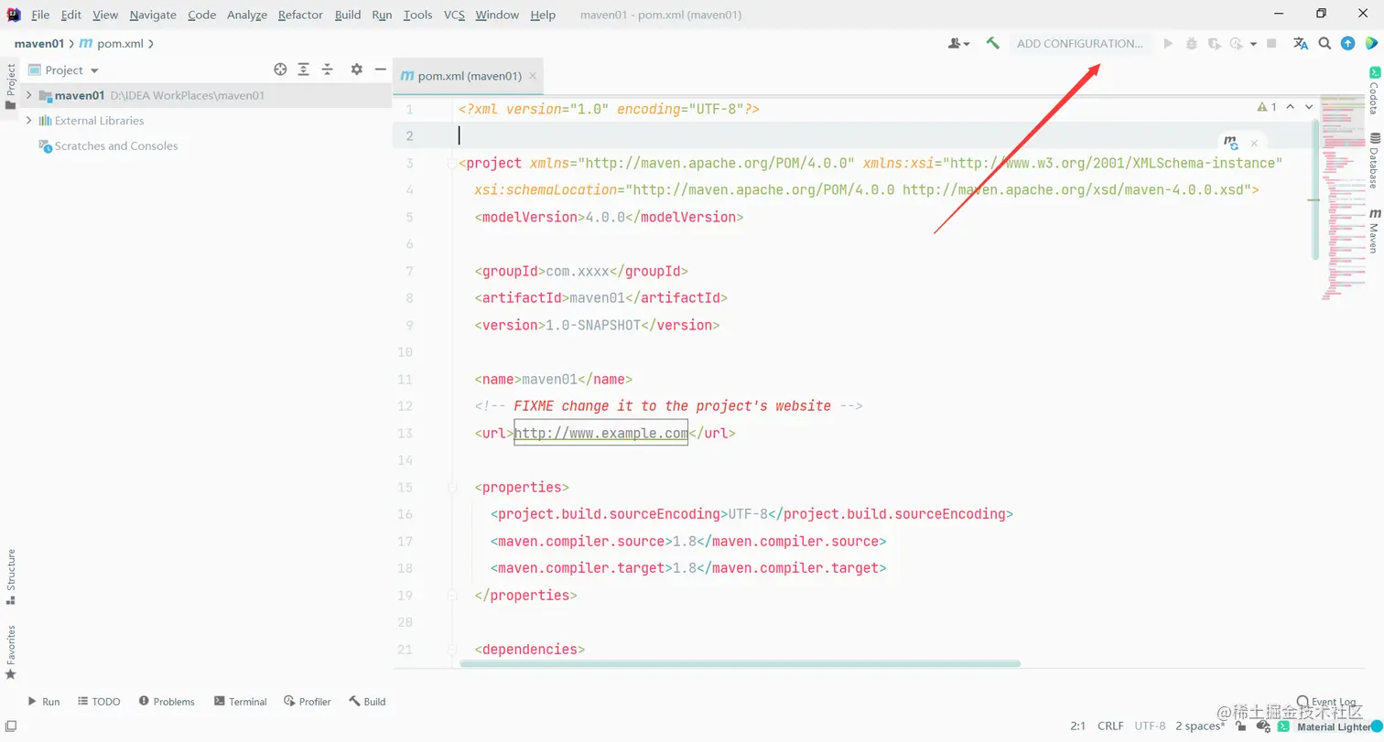Open the Event Log
The width and height of the screenshot is (1384, 742).
click(1326, 701)
